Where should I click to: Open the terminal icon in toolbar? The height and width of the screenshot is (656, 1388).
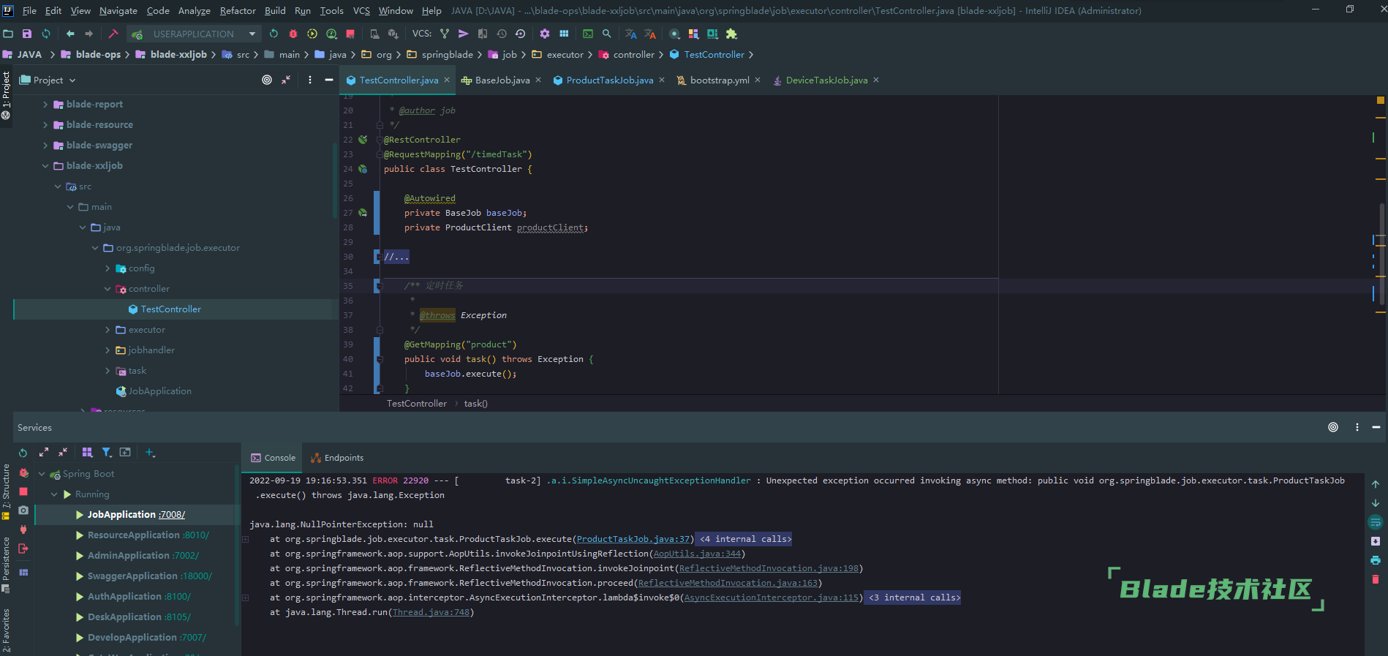pyautogui.click(x=588, y=34)
